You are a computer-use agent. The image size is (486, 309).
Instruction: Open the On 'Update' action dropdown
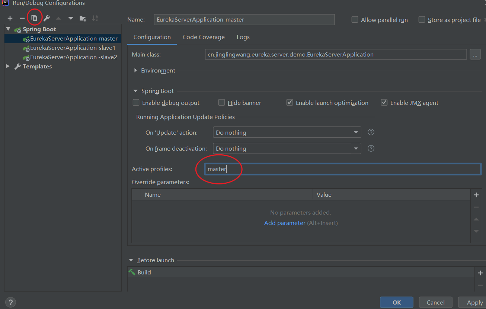tap(287, 132)
